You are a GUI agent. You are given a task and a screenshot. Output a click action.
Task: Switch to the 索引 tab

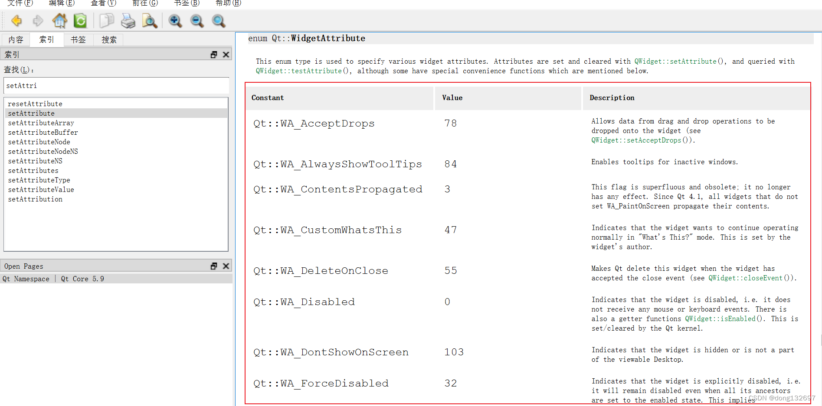[47, 39]
